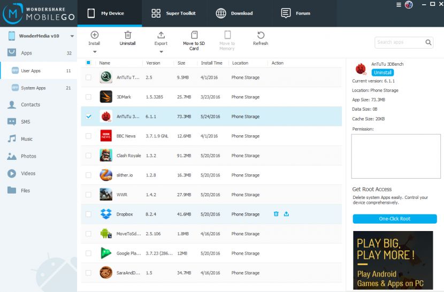Click the Dropbox app name text

click(125, 214)
